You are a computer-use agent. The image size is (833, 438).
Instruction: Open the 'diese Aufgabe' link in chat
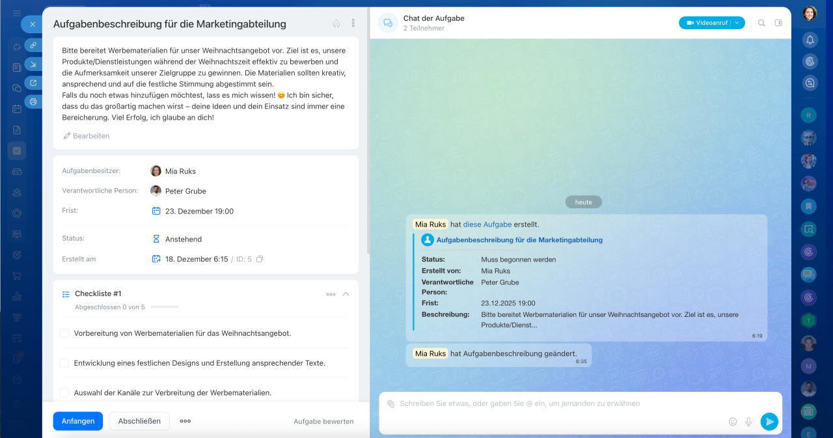point(487,225)
